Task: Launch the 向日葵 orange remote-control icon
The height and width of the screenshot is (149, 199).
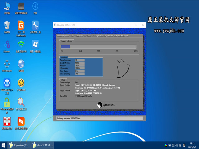Action: pyautogui.click(x=21, y=123)
